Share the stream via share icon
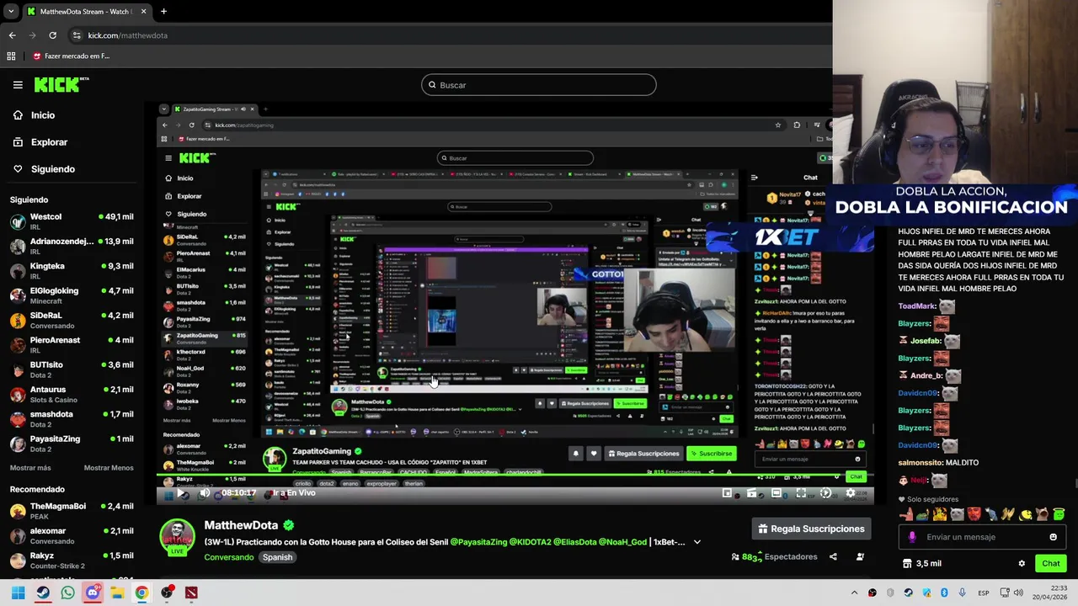The height and width of the screenshot is (606, 1078). (833, 556)
